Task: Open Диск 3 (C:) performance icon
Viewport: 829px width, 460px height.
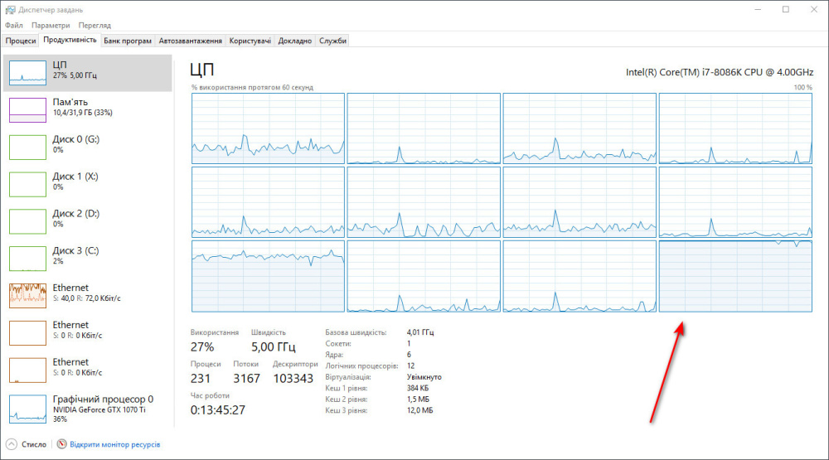Action: [x=27, y=259]
